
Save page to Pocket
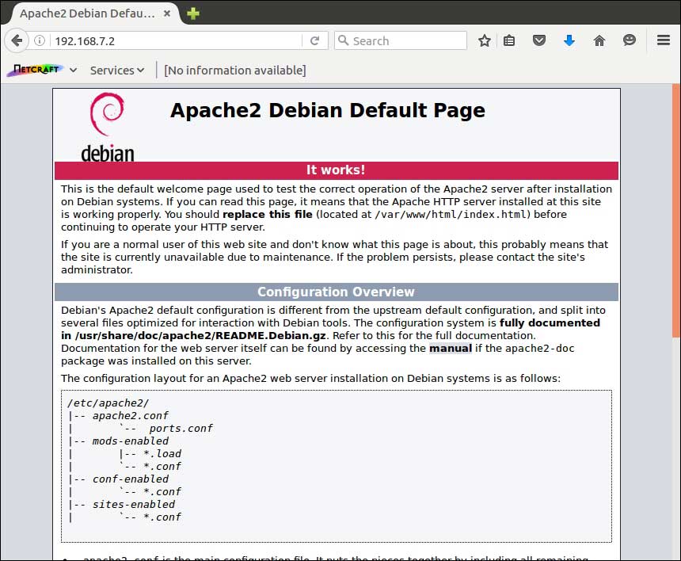(539, 40)
